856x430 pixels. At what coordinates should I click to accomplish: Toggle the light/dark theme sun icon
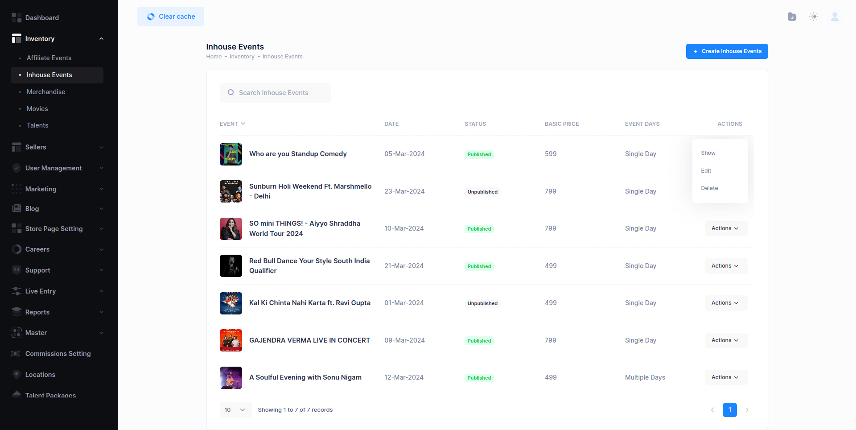pyautogui.click(x=813, y=17)
